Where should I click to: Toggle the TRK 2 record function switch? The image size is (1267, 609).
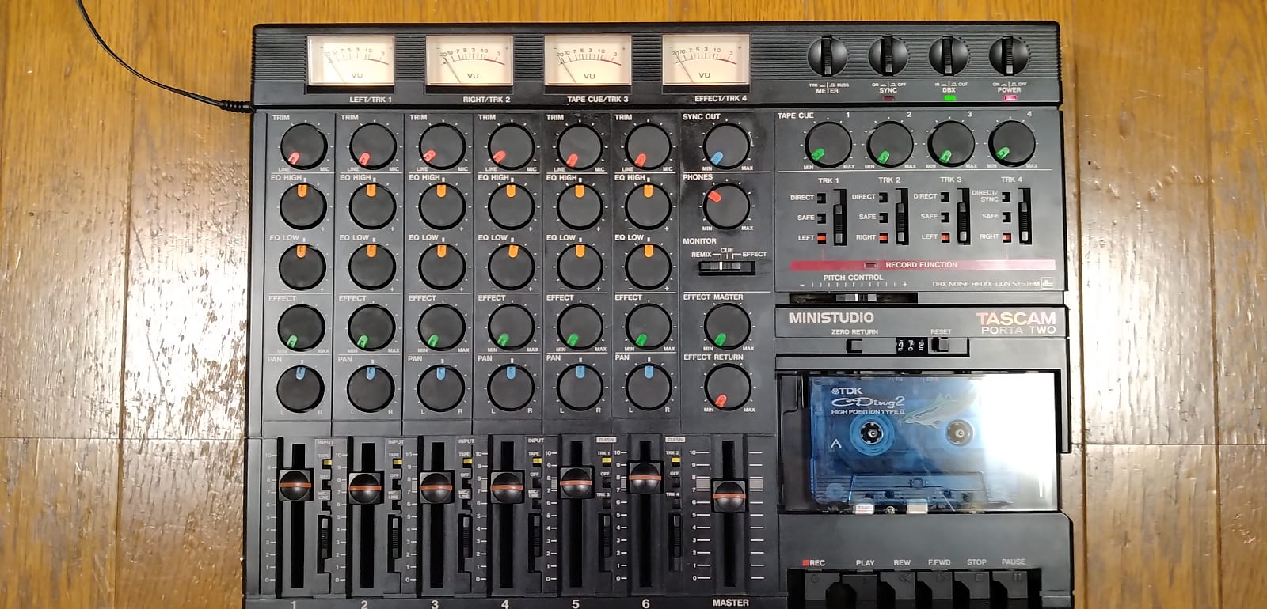(901, 215)
